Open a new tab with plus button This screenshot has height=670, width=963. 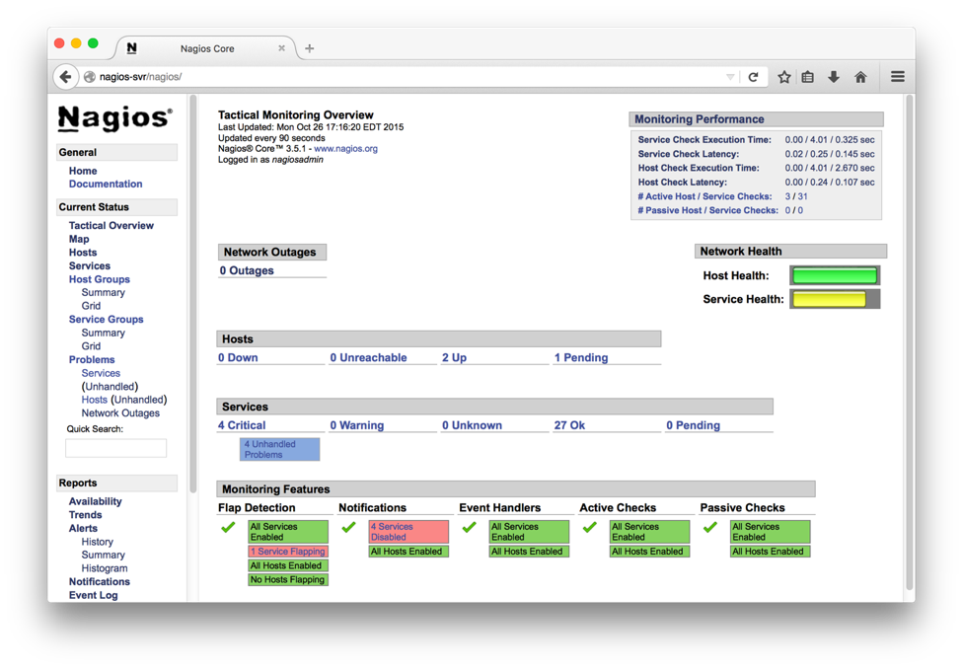(x=310, y=48)
